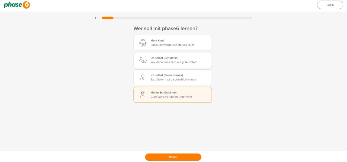This screenshot has height=162, width=347.
Task: Click the question 'Wer soll mit phase6 lernen?'
Action: (x=165, y=28)
